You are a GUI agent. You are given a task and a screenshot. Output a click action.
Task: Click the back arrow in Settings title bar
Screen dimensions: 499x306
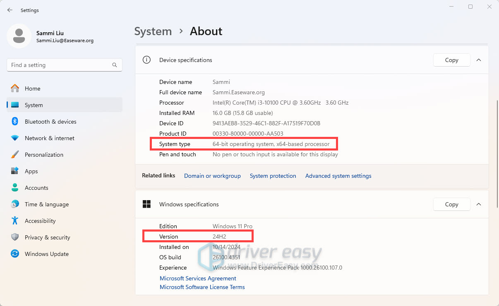click(x=10, y=10)
